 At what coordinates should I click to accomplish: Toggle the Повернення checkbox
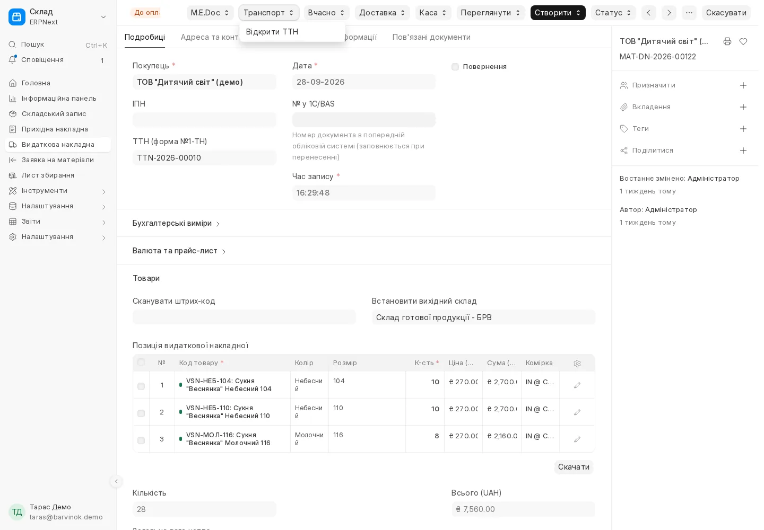point(455,67)
